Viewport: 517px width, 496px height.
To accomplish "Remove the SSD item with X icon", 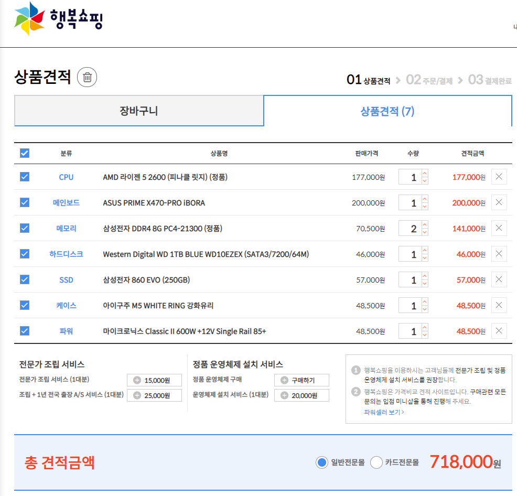I will (x=499, y=279).
